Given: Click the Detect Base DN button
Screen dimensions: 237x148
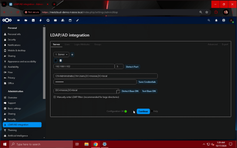Looking at the screenshot, I should point(130,91).
